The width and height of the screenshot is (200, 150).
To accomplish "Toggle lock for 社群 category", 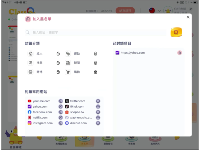I will click(x=58, y=63).
